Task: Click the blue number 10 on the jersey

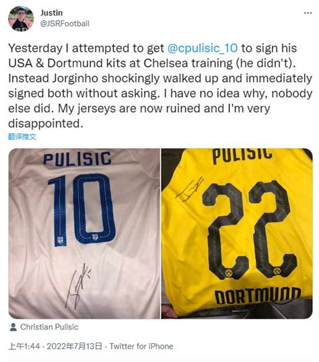Action: 82,209
